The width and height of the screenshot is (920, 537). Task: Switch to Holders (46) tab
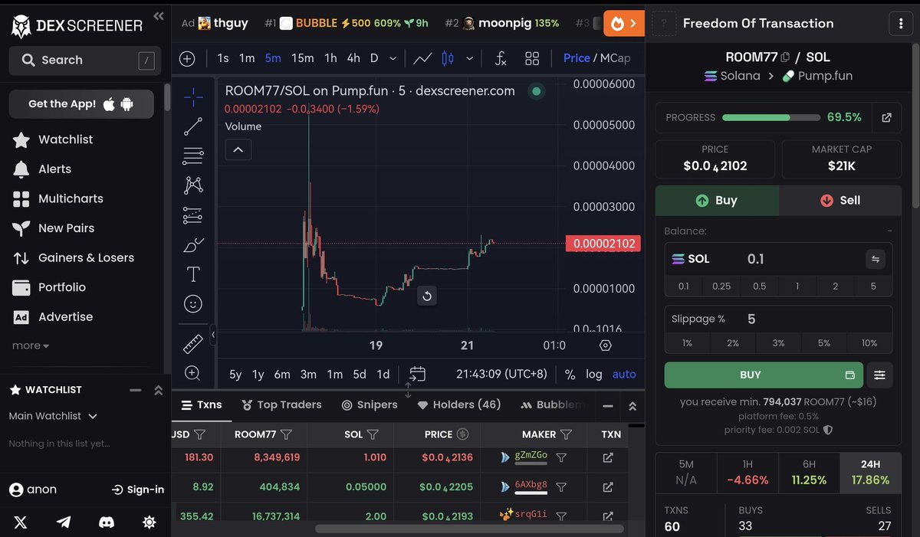tap(459, 404)
